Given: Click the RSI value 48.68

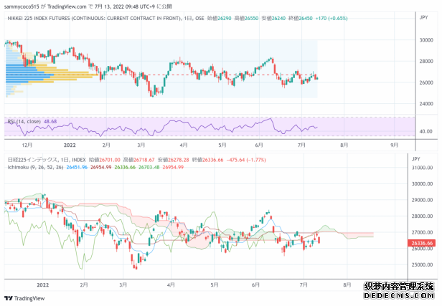Looking at the screenshot, I should click(50, 122).
